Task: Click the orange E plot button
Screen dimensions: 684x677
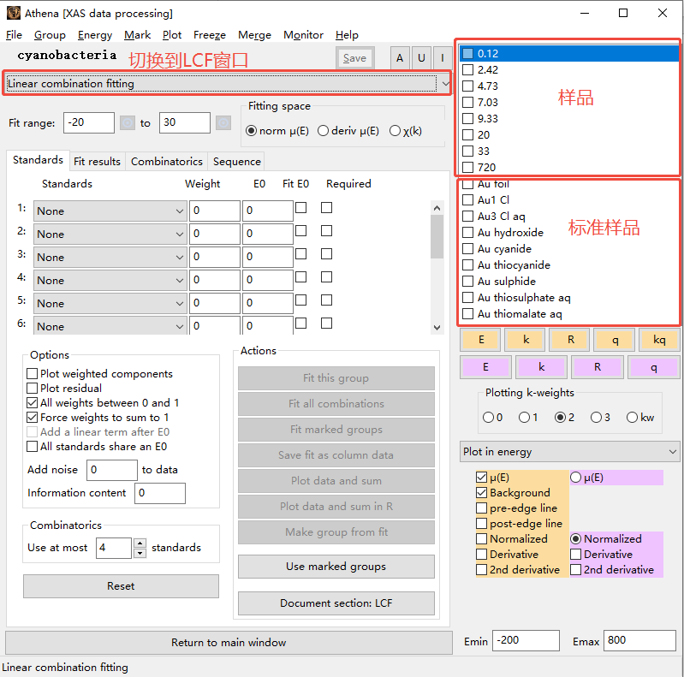Action: pos(481,340)
